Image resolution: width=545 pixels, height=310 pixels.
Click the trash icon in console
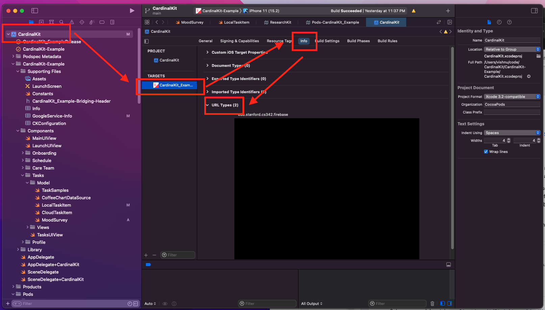[x=432, y=304]
